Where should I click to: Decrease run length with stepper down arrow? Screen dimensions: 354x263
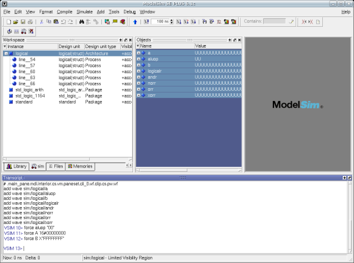pyautogui.click(x=172, y=23)
